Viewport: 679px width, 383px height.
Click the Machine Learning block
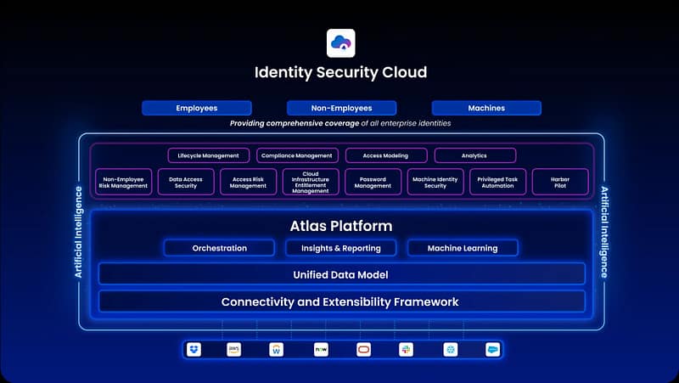coord(463,248)
